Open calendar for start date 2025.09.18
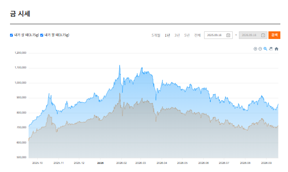Viewport: 288px width, 172px height. [x=228, y=35]
